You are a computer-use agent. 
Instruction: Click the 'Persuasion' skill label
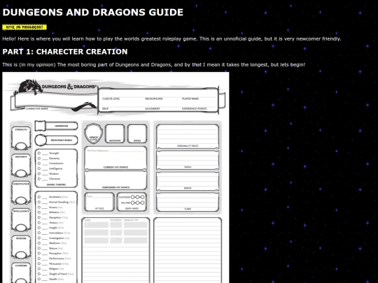point(55,263)
